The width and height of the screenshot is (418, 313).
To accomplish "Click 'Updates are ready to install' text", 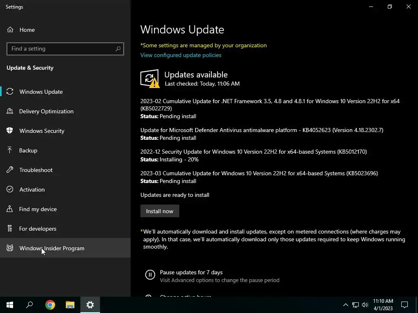I will [175, 195].
